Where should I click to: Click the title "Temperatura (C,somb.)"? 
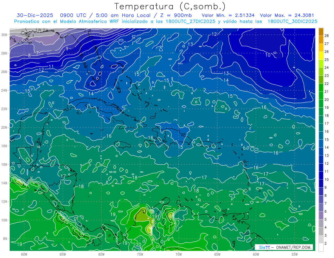[x=170, y=6]
